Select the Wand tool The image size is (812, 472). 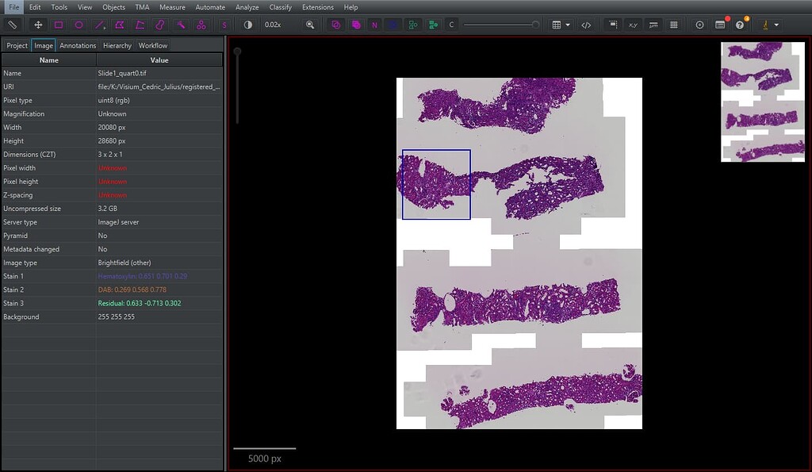coord(180,25)
